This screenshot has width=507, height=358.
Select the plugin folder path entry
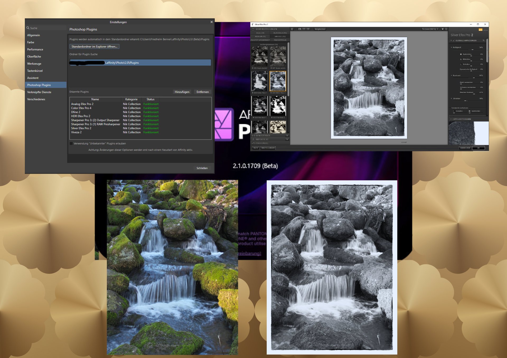tap(140, 62)
